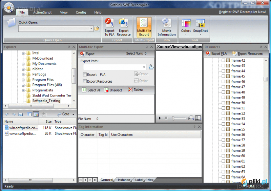The image size is (271, 191).
Task: Click Export FLA in Resources panel
Action: (216, 54)
